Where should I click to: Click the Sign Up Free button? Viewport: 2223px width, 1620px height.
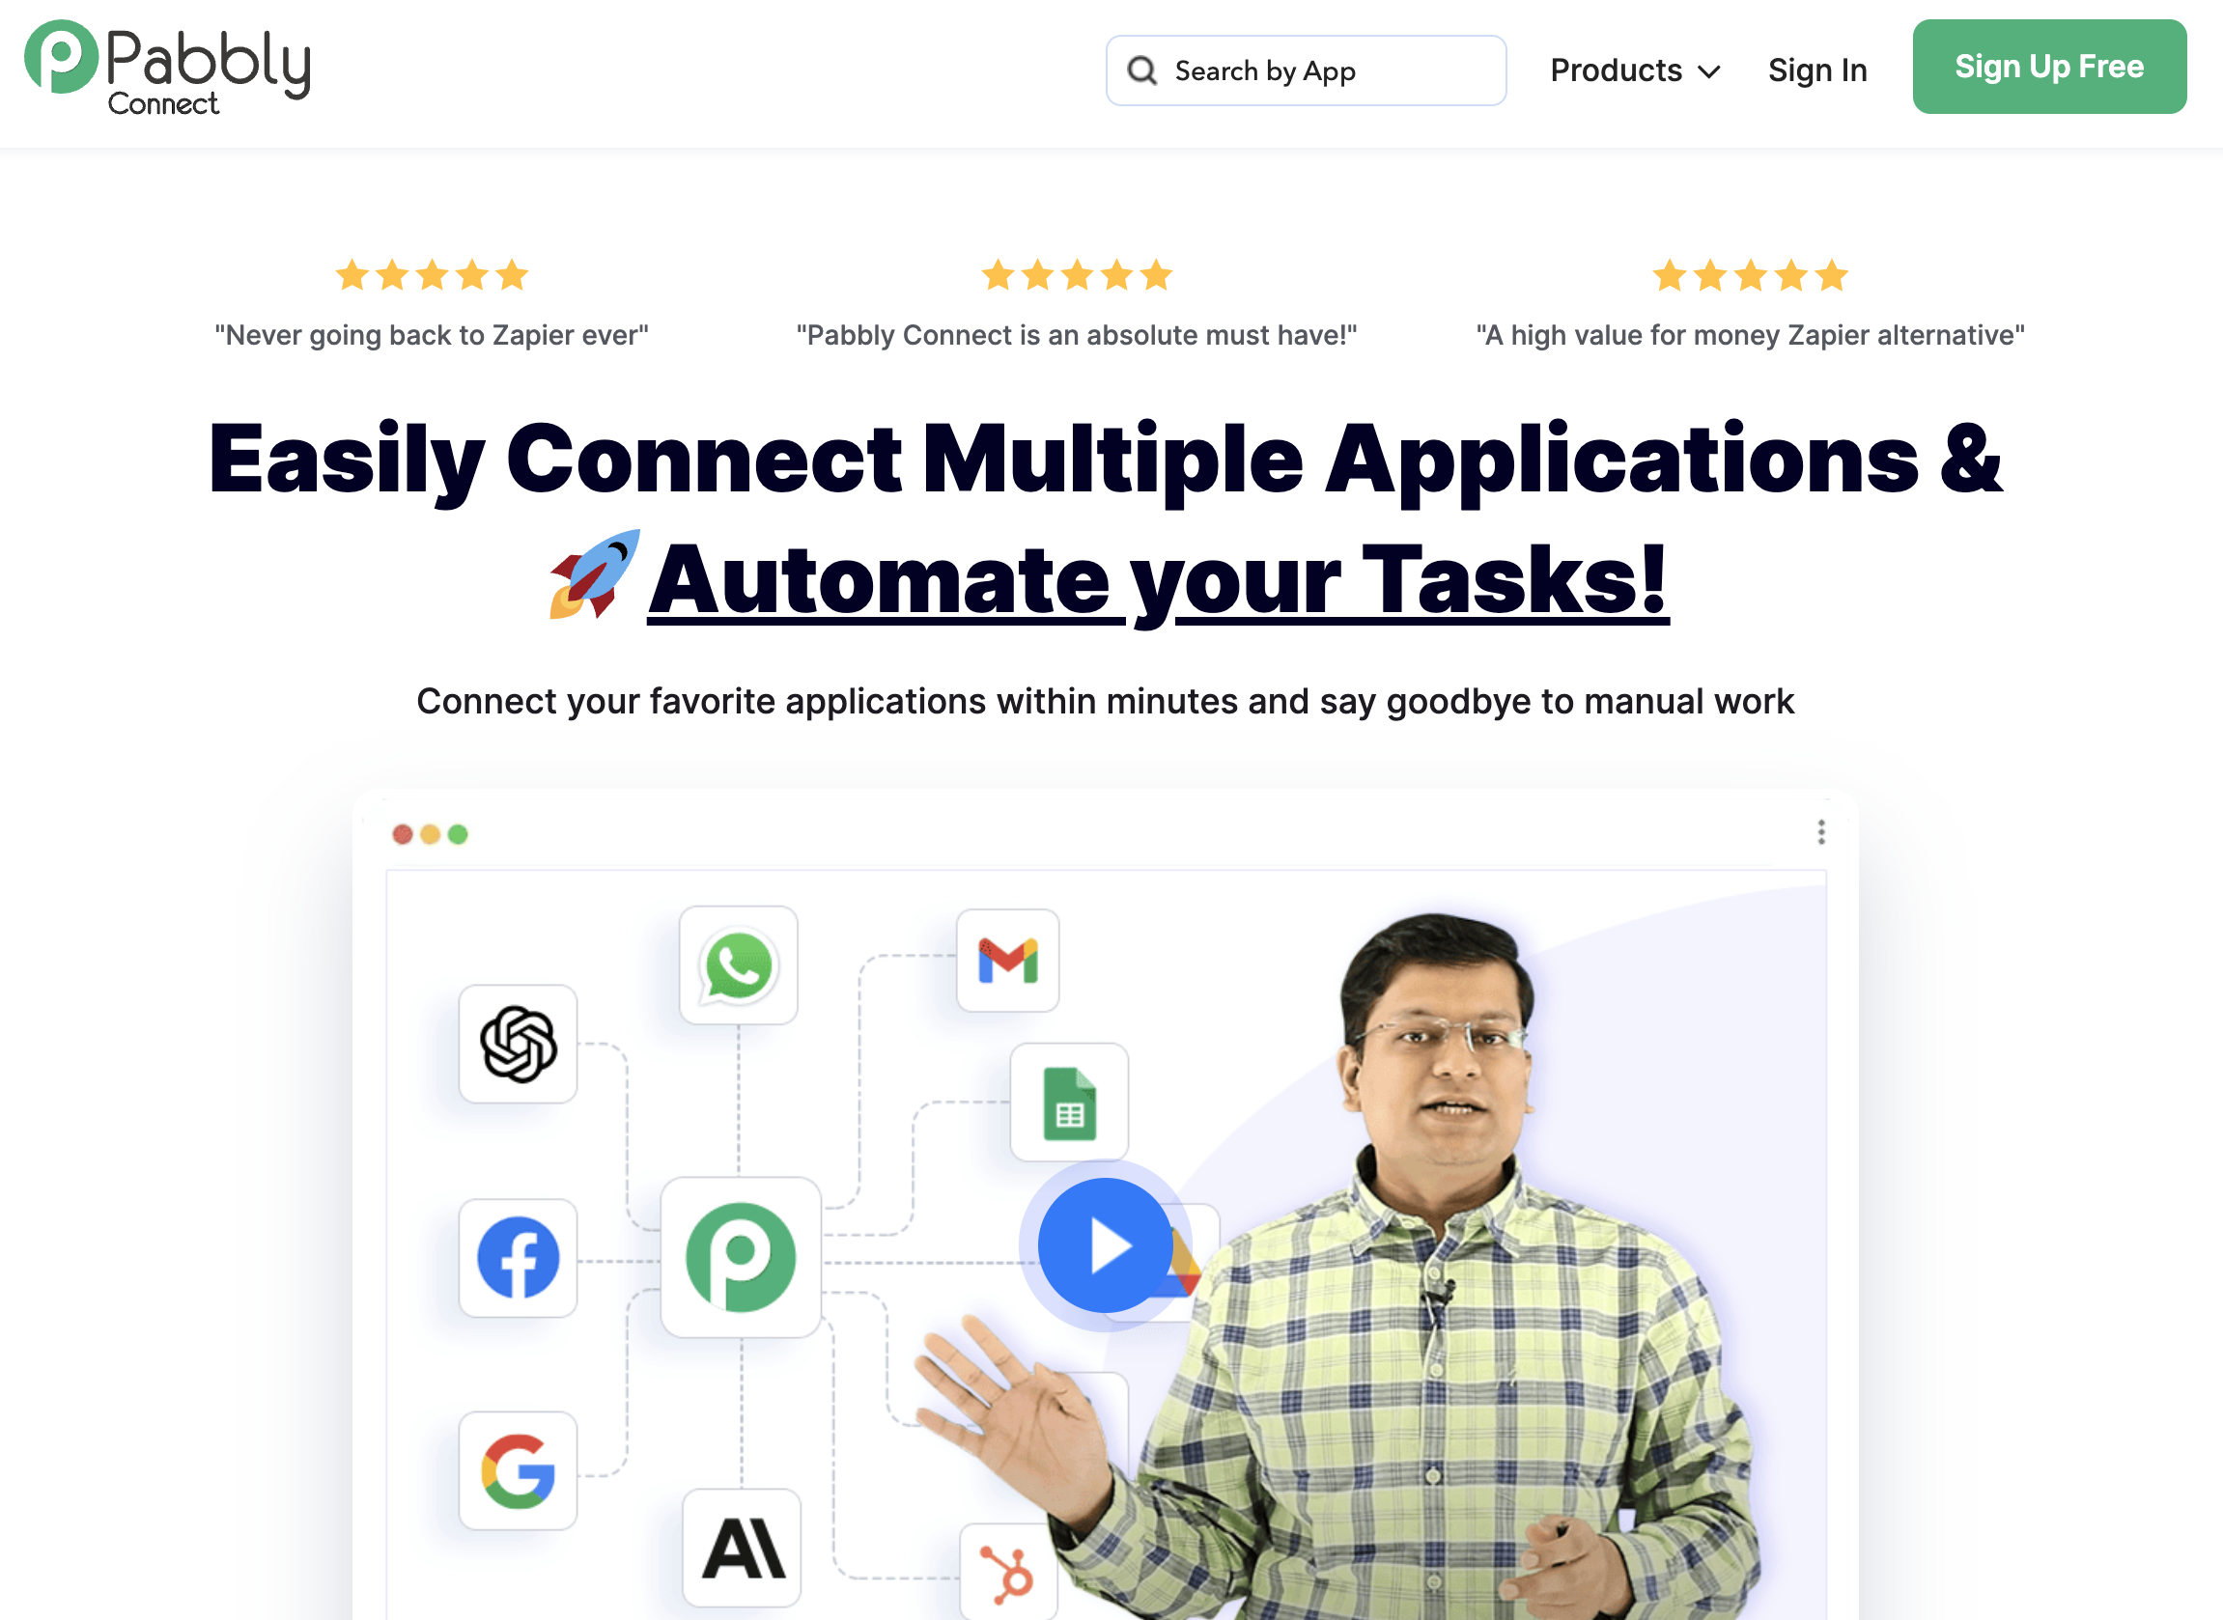2048,67
